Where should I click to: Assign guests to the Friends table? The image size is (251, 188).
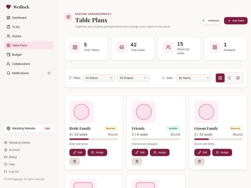tap(160, 153)
